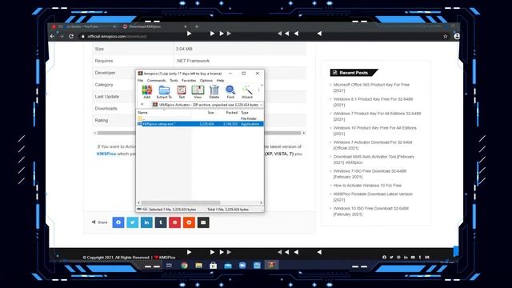Open File Explorer from the taskbar

click(x=198, y=265)
